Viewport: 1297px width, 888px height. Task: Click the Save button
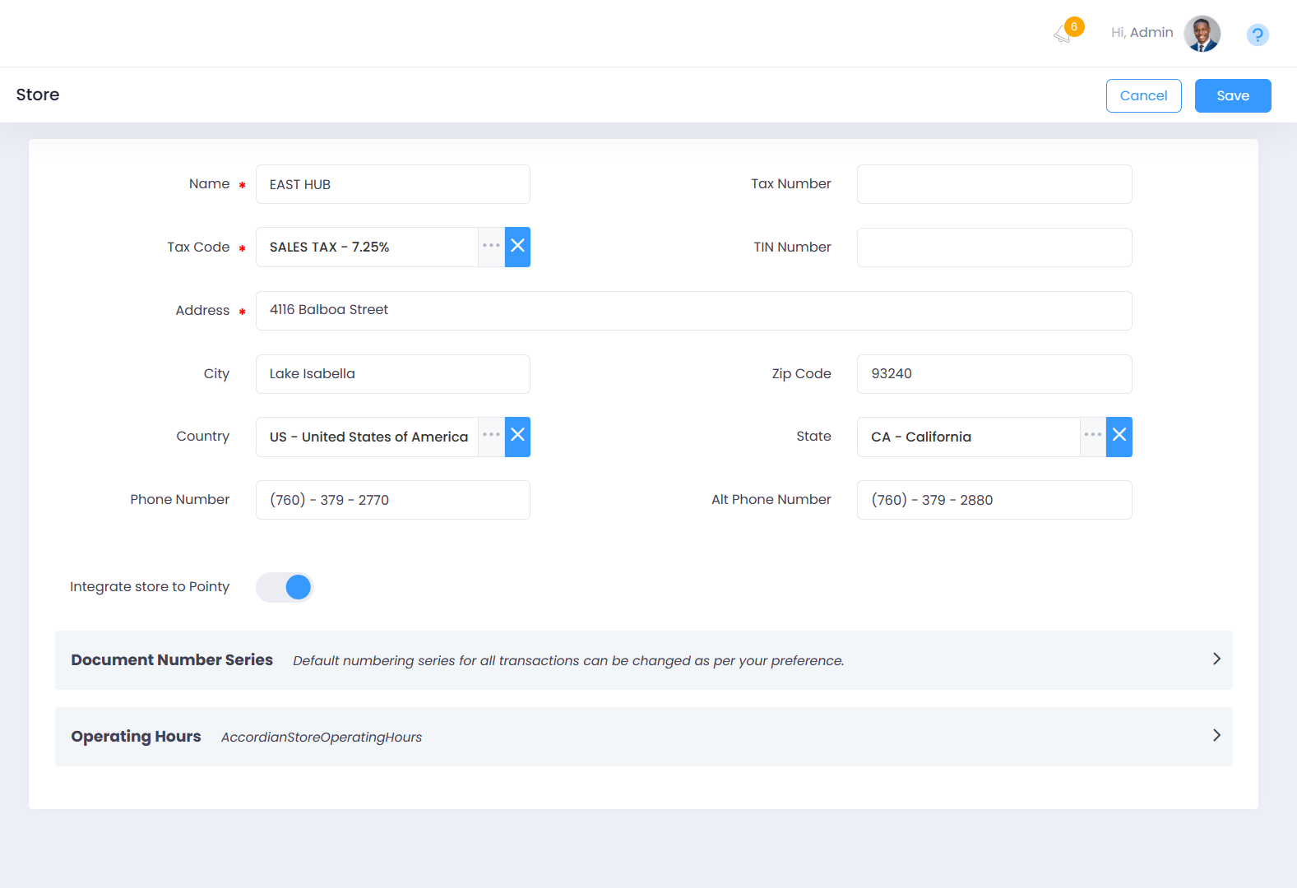point(1232,95)
